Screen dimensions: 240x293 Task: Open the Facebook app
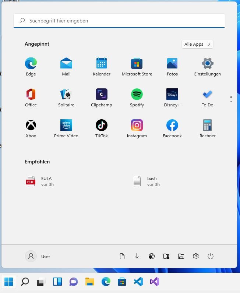coord(172,128)
